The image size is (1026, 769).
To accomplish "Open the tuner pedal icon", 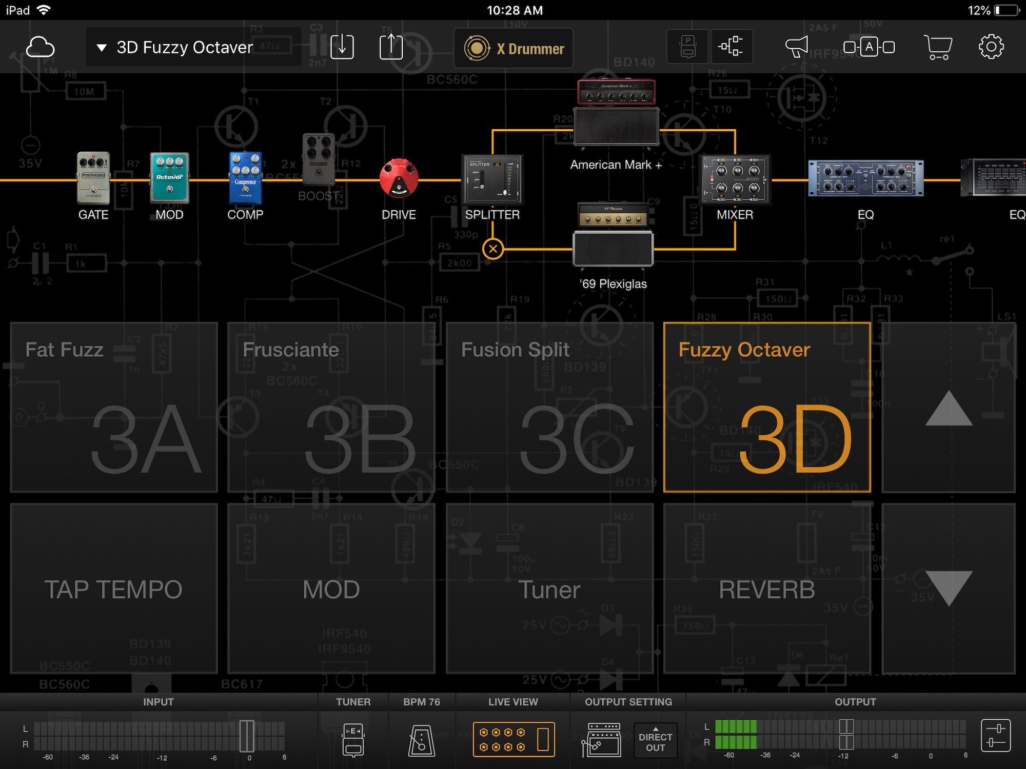I will coord(353,739).
